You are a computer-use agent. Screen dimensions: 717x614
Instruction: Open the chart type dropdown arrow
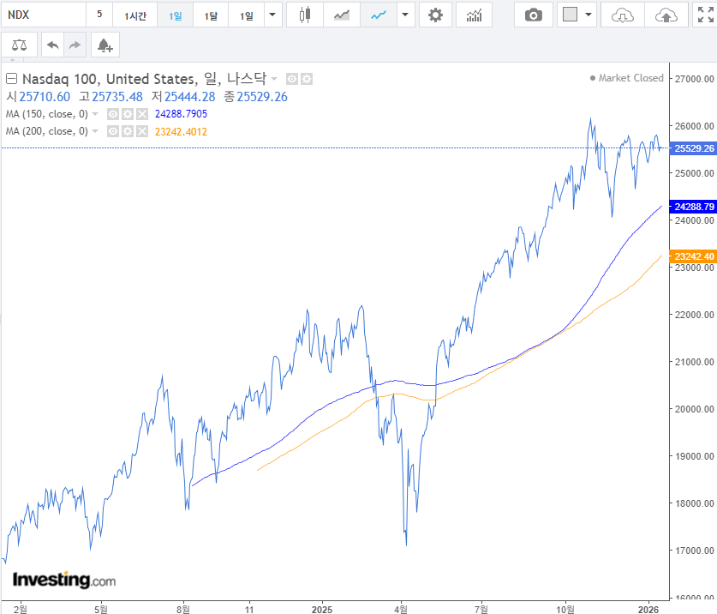tap(405, 15)
